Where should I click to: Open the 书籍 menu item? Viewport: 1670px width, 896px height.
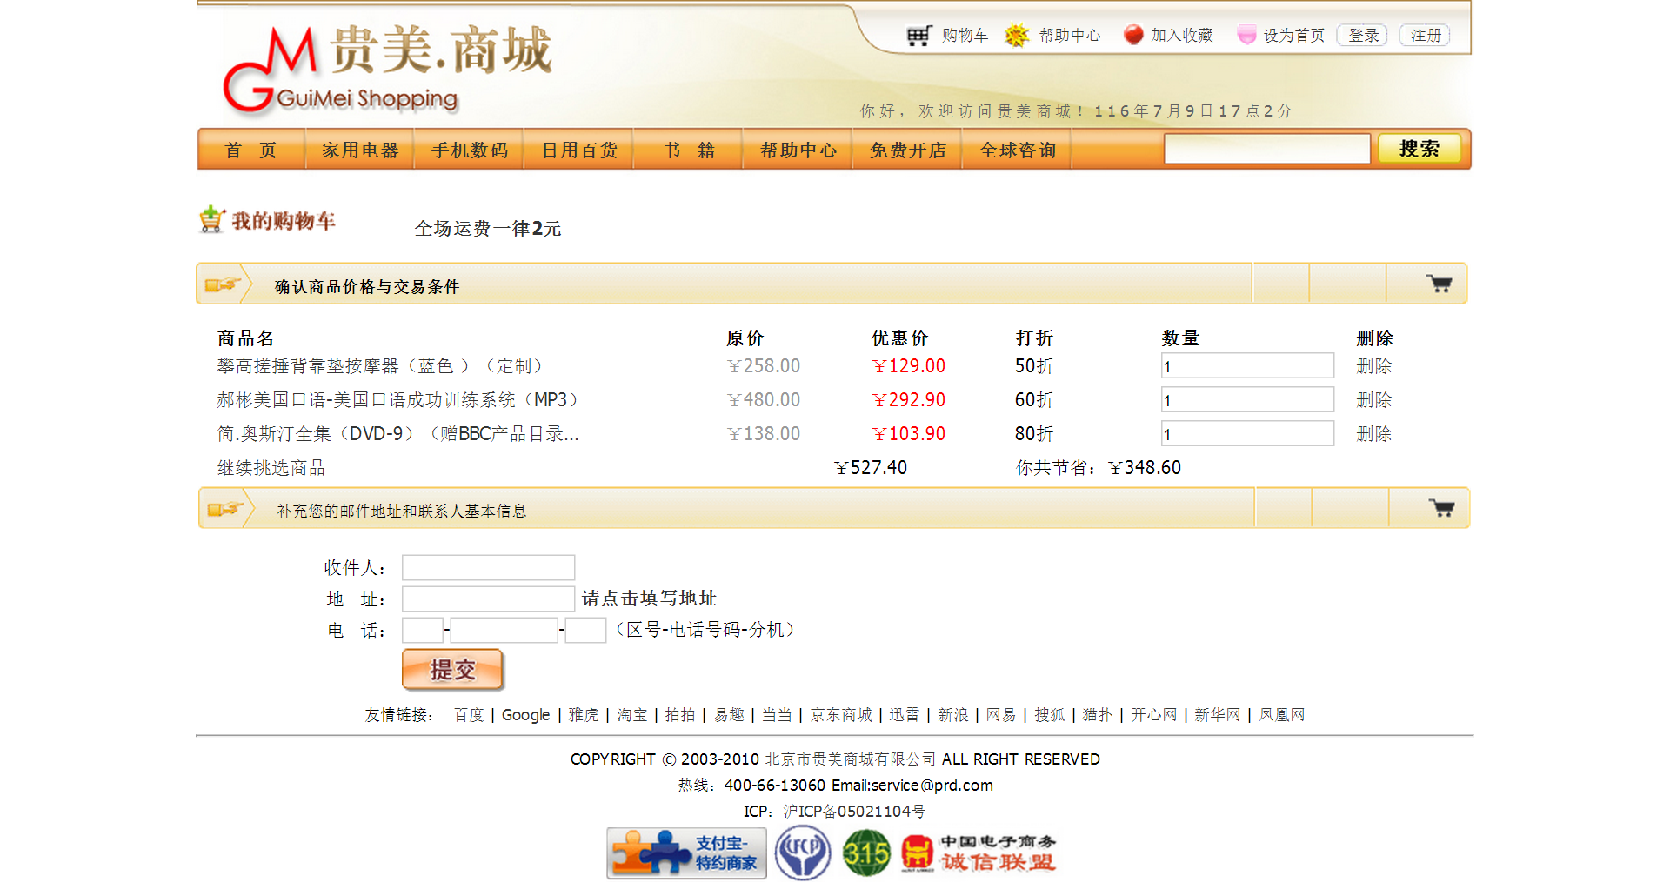point(689,150)
